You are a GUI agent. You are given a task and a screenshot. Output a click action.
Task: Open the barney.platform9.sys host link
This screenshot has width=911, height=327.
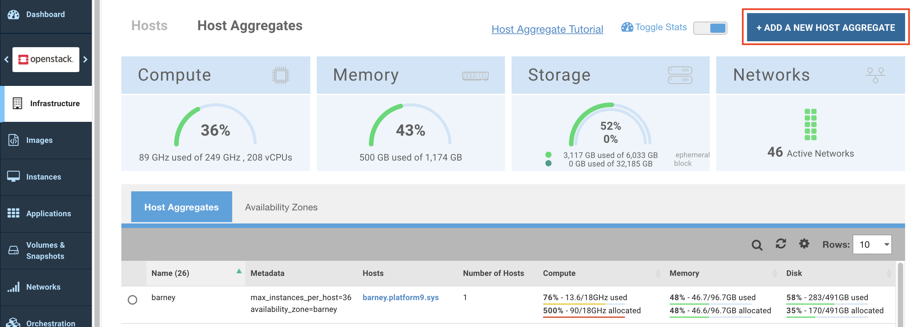(400, 298)
